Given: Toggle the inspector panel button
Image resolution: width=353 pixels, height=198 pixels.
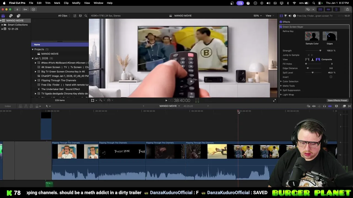Looking at the screenshot, I should (x=336, y=9).
